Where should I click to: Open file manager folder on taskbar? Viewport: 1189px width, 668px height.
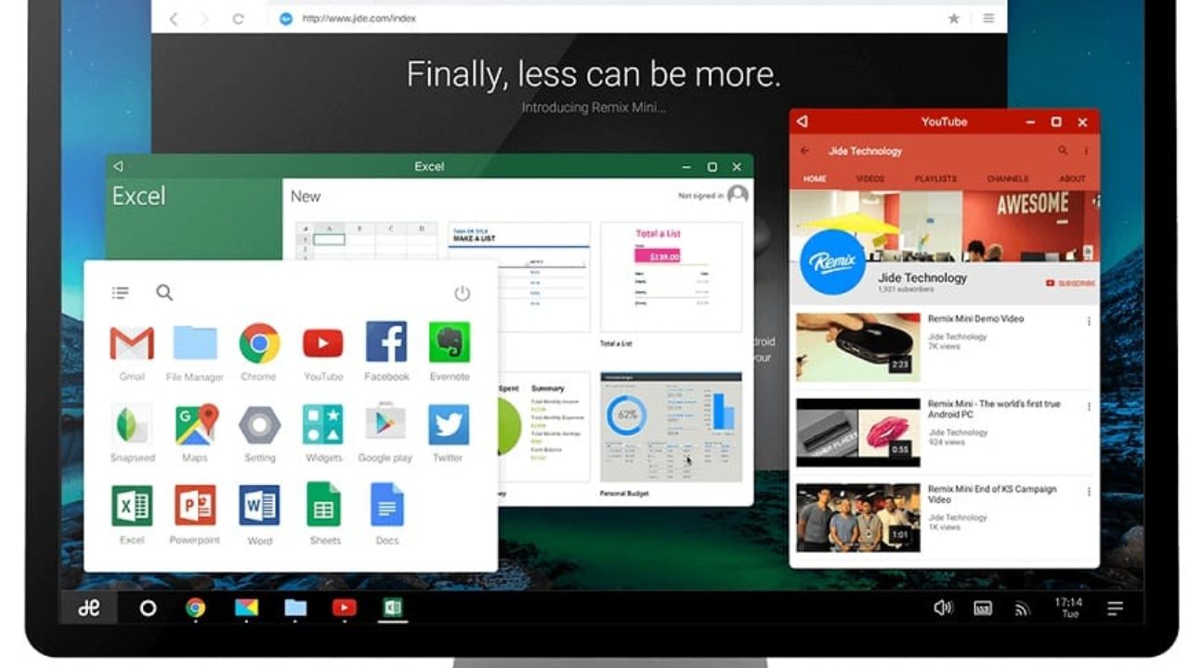point(295,608)
